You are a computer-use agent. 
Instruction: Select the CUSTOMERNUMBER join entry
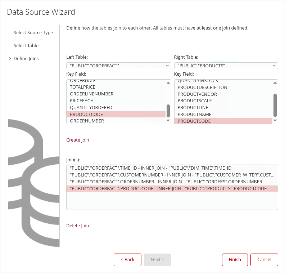[x=172, y=175]
